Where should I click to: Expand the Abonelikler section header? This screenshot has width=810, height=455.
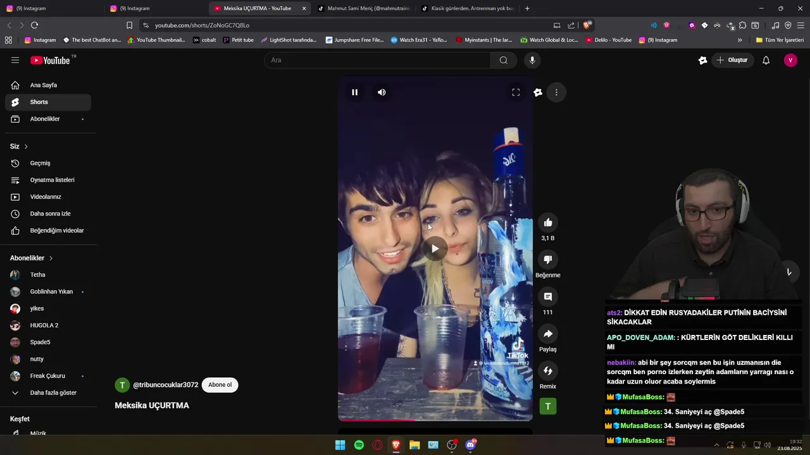[x=32, y=258]
